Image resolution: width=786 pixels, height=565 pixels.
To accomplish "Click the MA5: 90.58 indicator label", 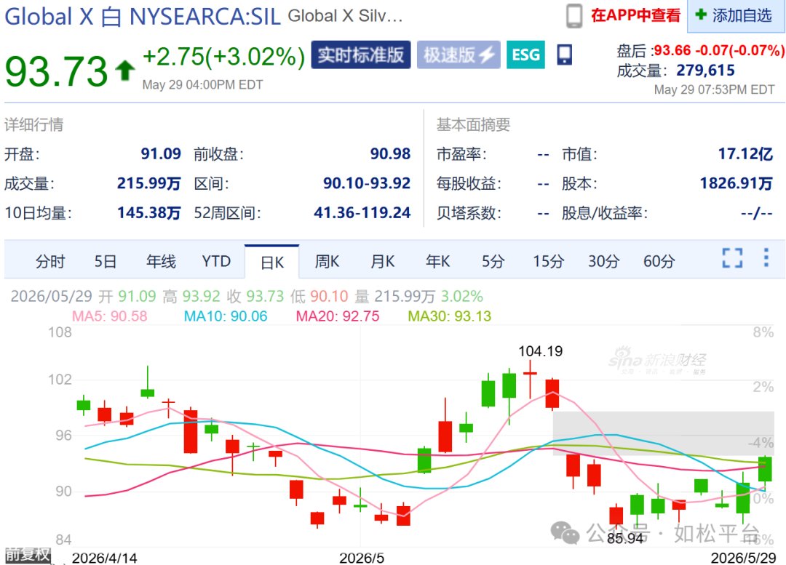I will 110,316.
